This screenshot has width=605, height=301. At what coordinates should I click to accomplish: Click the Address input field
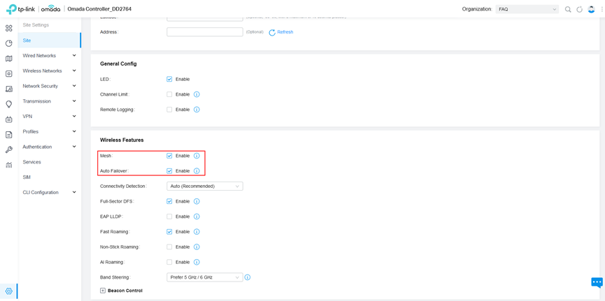pyautogui.click(x=204, y=32)
